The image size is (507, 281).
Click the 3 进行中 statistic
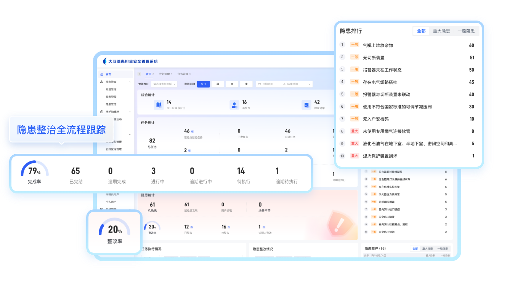157,175
